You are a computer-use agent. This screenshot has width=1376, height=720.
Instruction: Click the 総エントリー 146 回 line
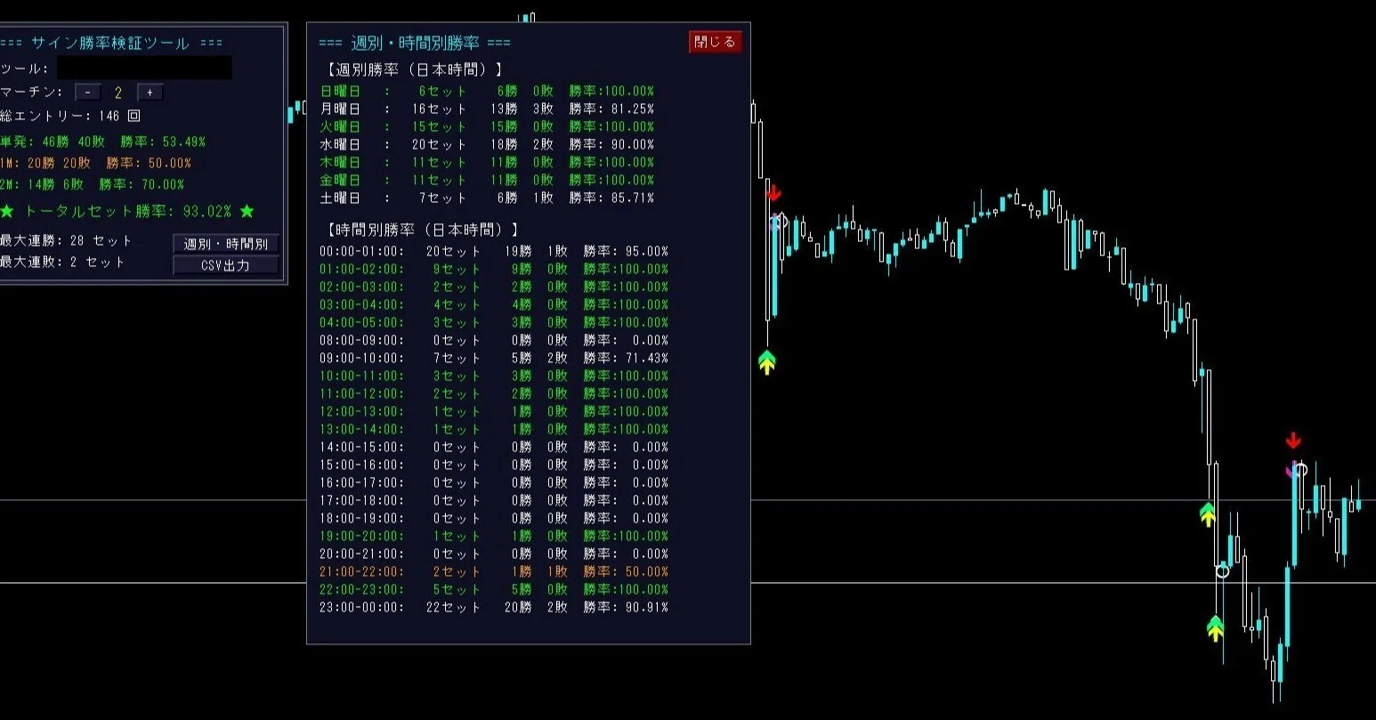(x=70, y=116)
